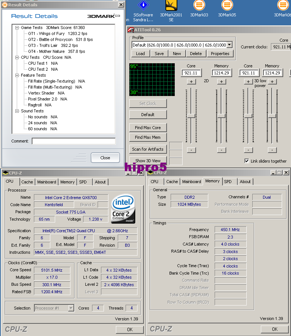The image size is (291, 336).
Task: Select Cache tab in right CPU-Z window
Action: click(172, 182)
